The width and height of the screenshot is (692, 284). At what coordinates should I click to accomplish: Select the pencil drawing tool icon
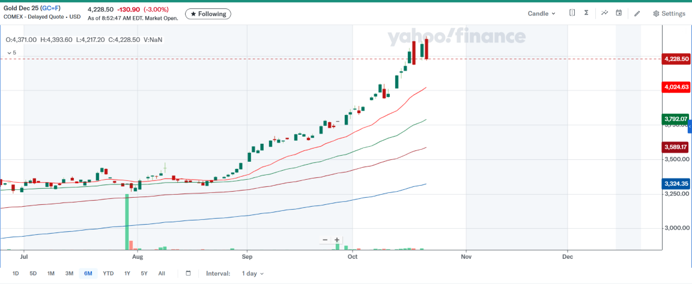(637, 13)
